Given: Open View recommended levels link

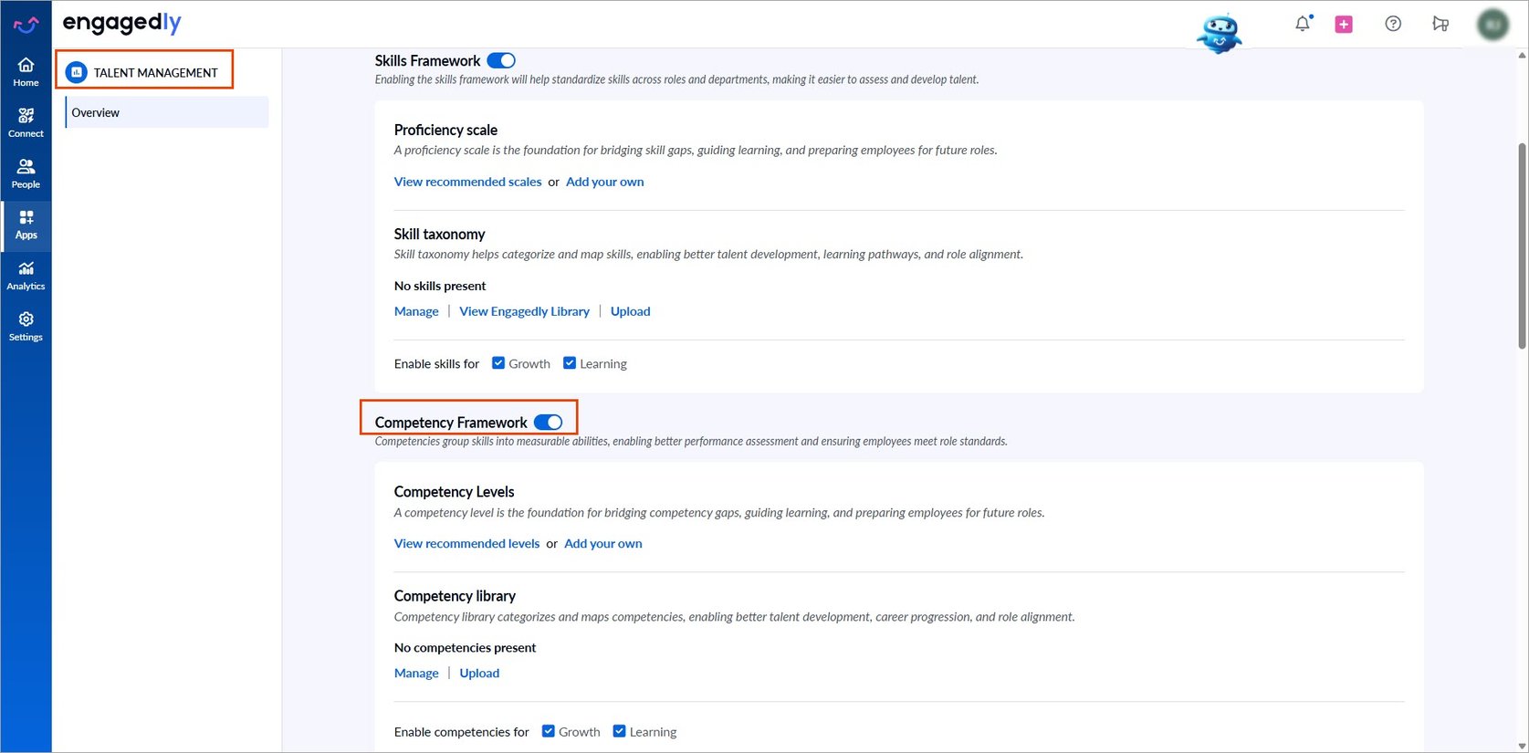Looking at the screenshot, I should point(466,543).
